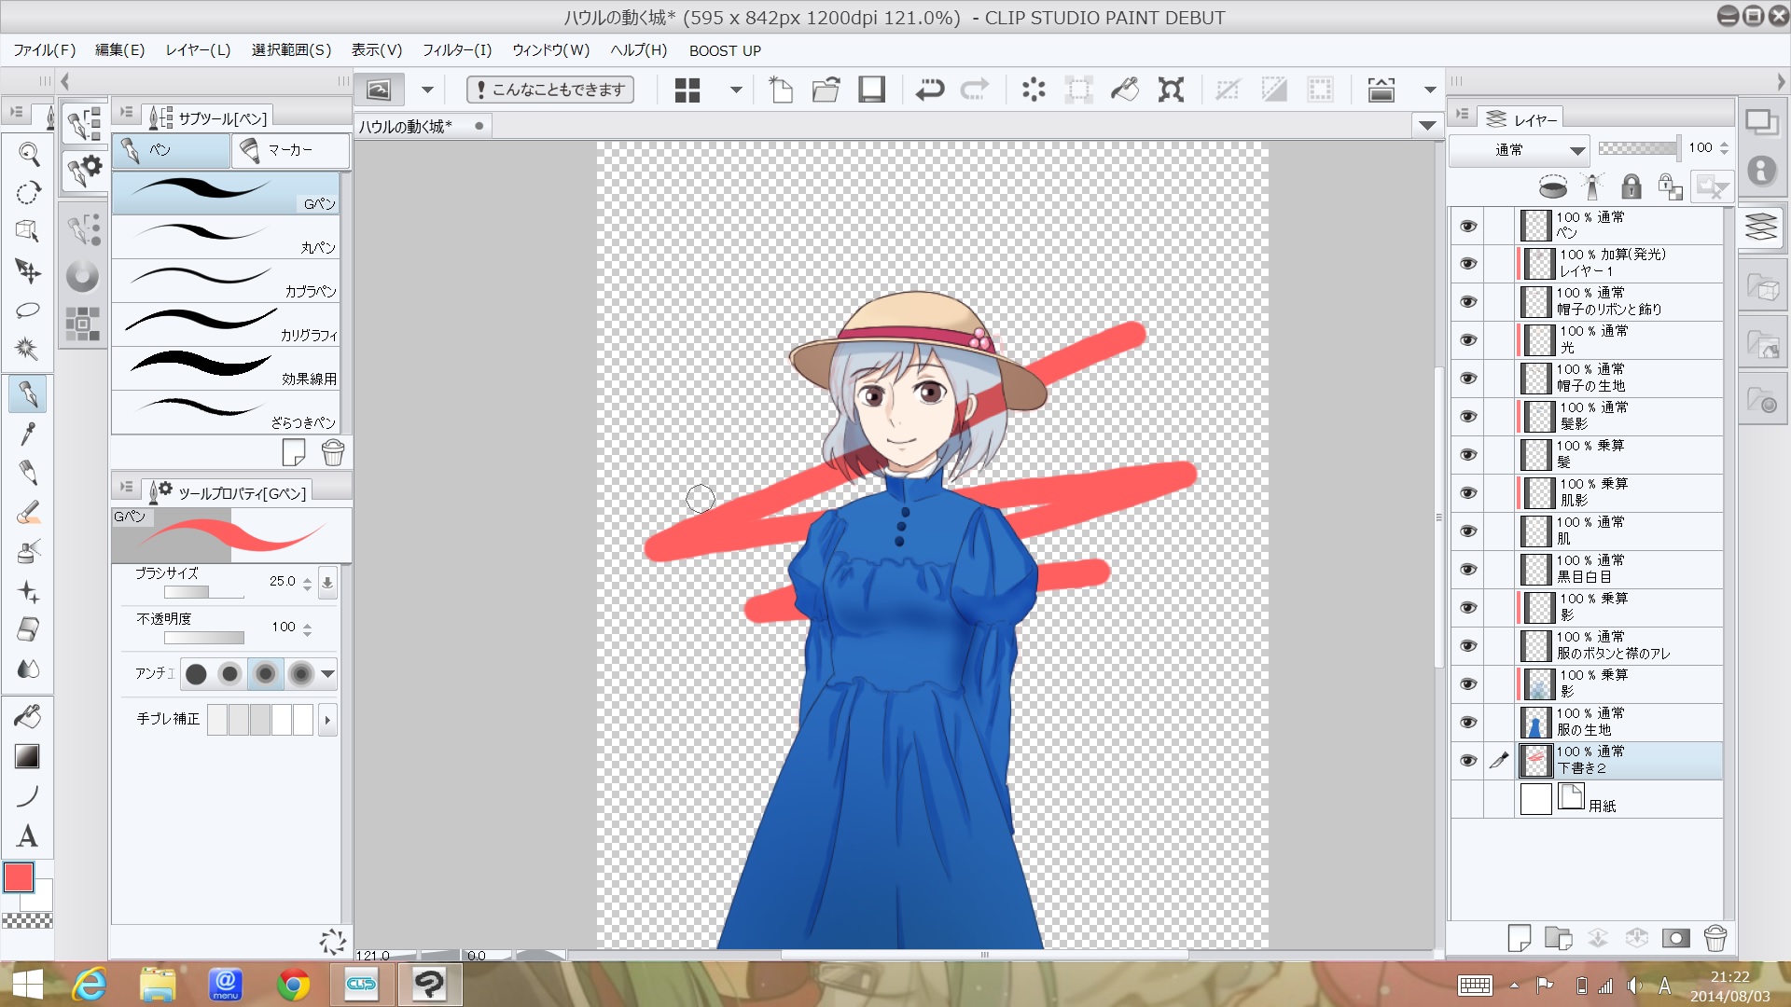Hide the 下書き2 layer

(1468, 761)
